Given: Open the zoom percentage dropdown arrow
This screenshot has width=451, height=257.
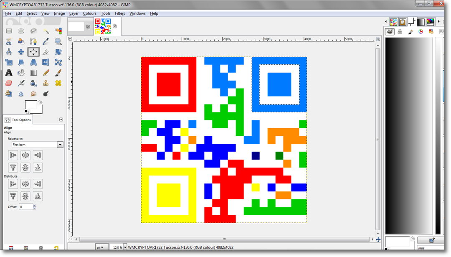Looking at the screenshot, I should click(x=125, y=247).
